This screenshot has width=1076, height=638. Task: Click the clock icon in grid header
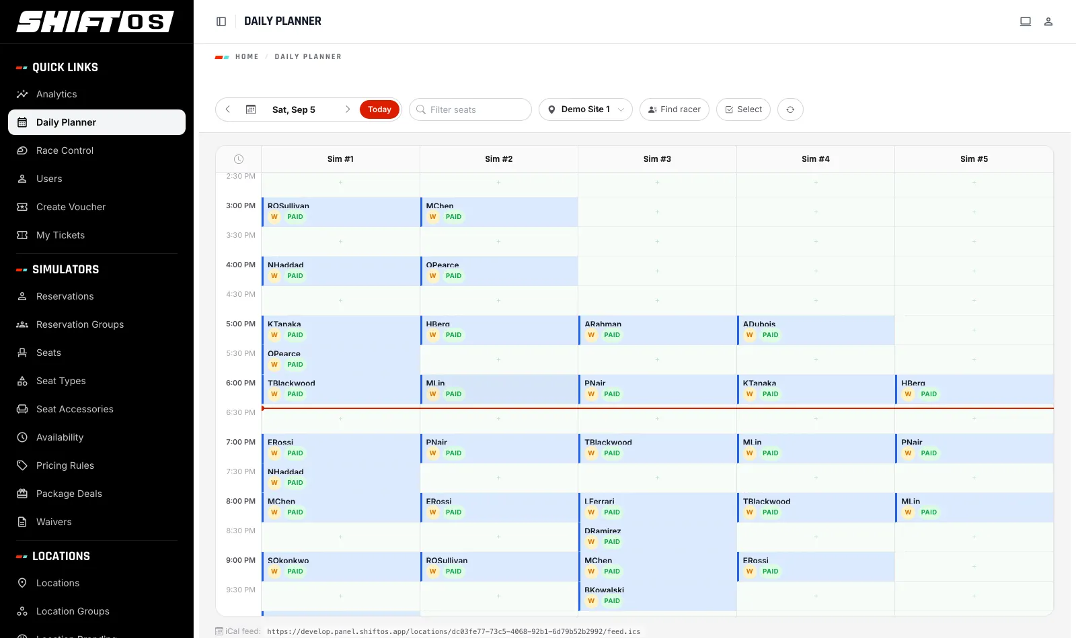point(239,159)
